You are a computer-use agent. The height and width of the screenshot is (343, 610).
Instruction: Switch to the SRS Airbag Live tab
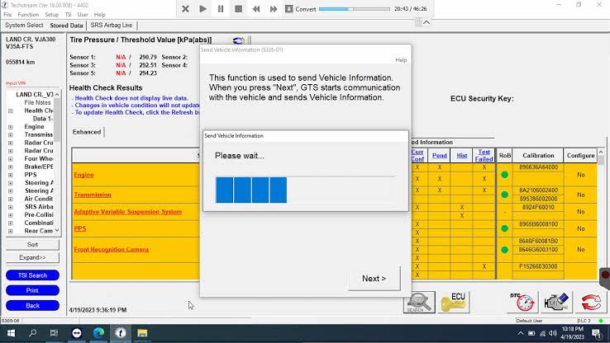pos(112,26)
